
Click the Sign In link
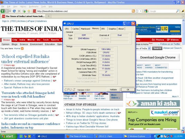coord(6,21)
